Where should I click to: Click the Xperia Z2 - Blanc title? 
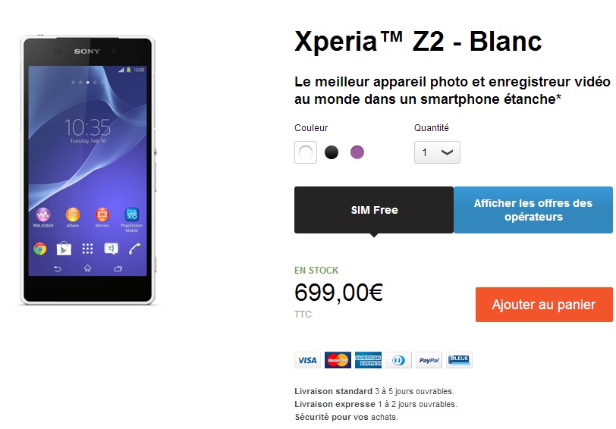(418, 41)
